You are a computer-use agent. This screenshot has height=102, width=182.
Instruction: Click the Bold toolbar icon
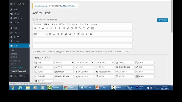pyautogui.click(x=35, y=28)
